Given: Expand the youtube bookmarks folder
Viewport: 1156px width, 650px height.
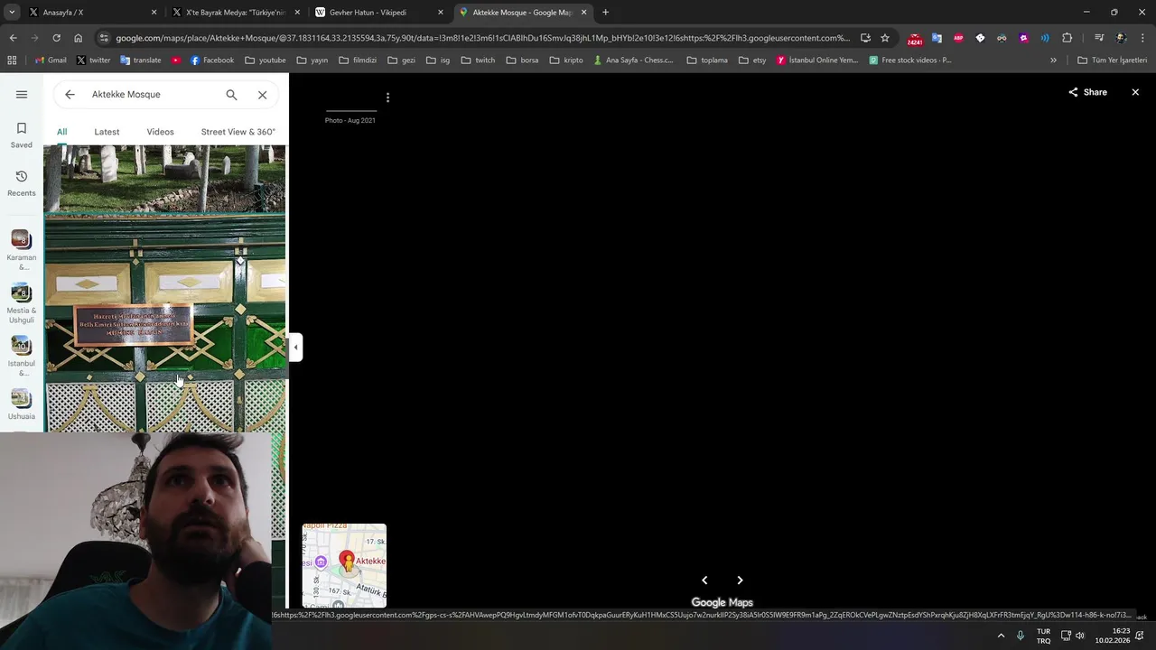Looking at the screenshot, I should click(x=265, y=60).
